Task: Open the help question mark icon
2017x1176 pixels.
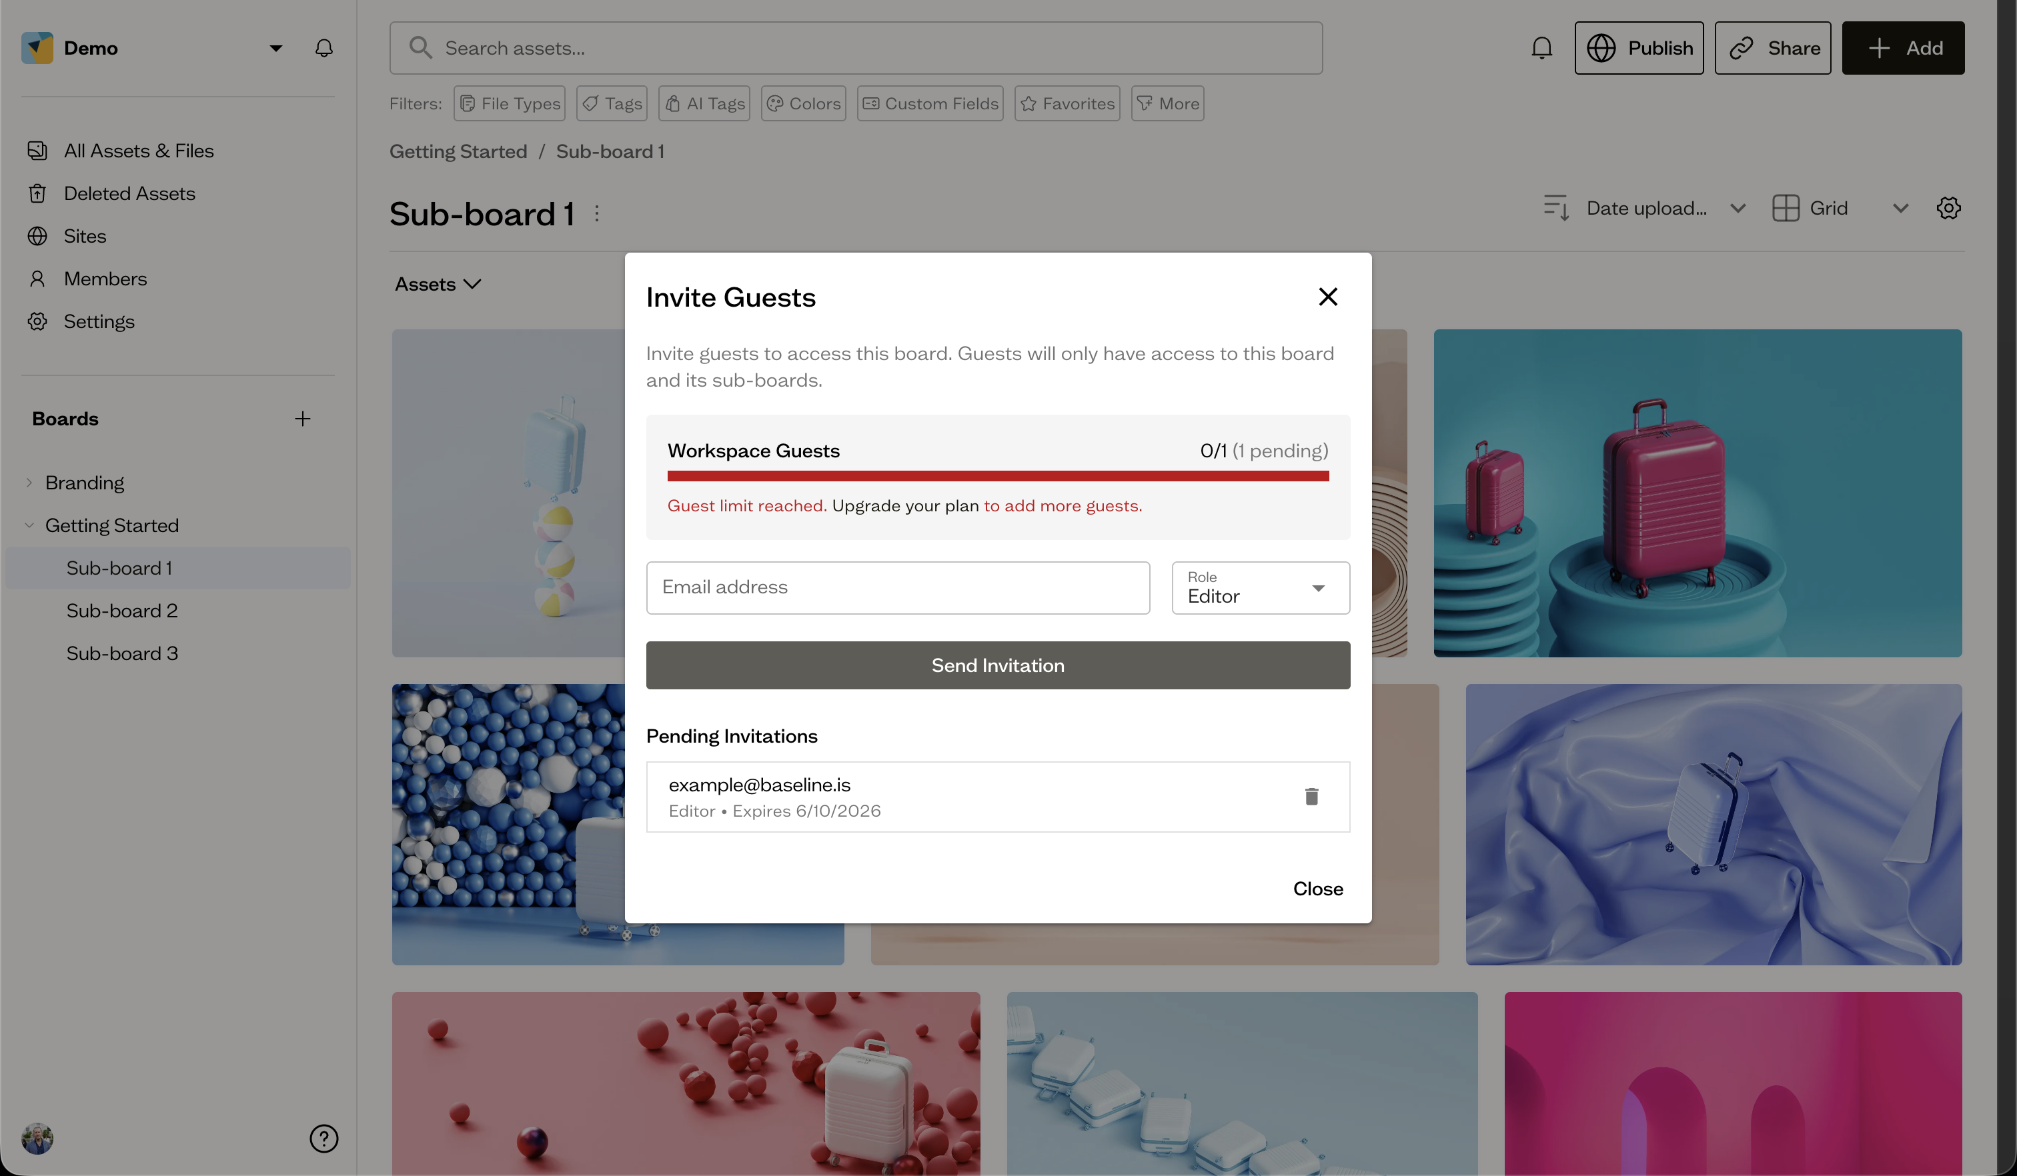Action: pyautogui.click(x=323, y=1139)
